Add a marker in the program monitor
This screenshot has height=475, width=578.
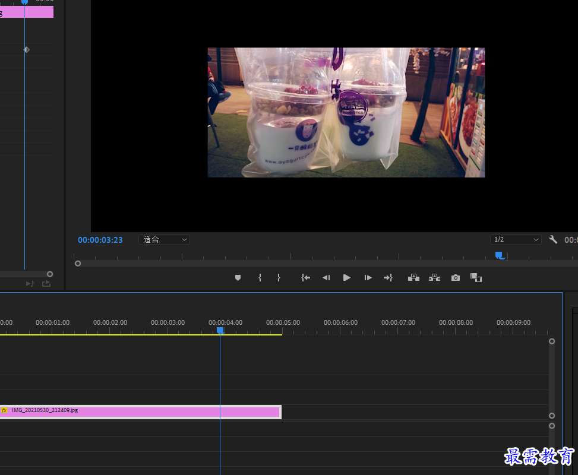(x=238, y=278)
